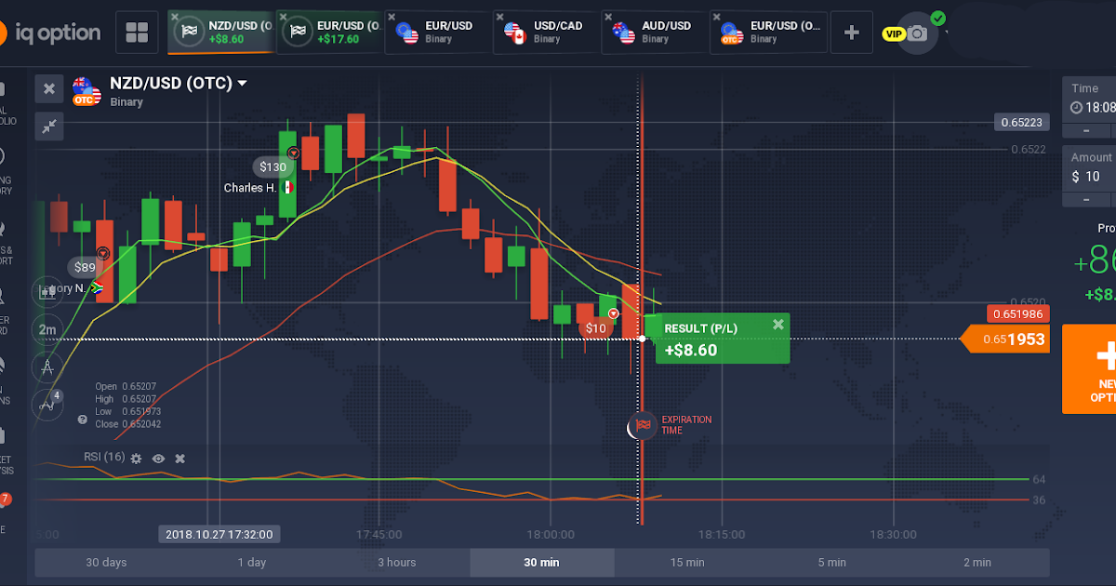This screenshot has height=586, width=1116.
Task: Click the 2018.10.27 17:32:00 time label
Action: pyautogui.click(x=219, y=534)
